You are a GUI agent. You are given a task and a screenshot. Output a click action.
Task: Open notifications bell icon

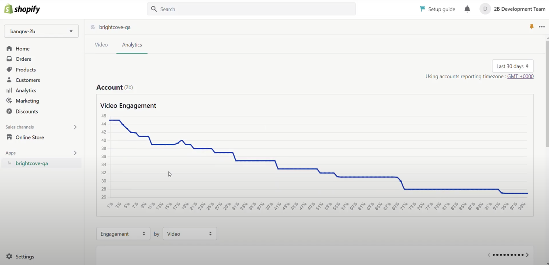point(467,9)
